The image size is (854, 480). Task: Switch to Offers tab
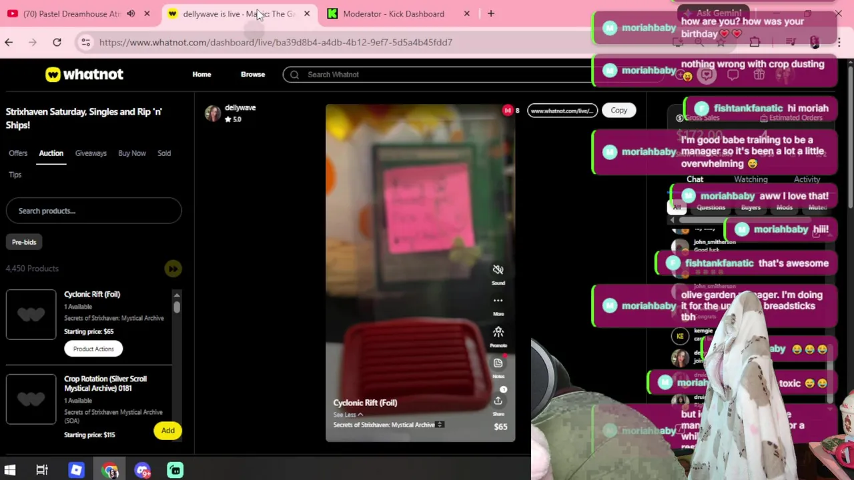(18, 153)
